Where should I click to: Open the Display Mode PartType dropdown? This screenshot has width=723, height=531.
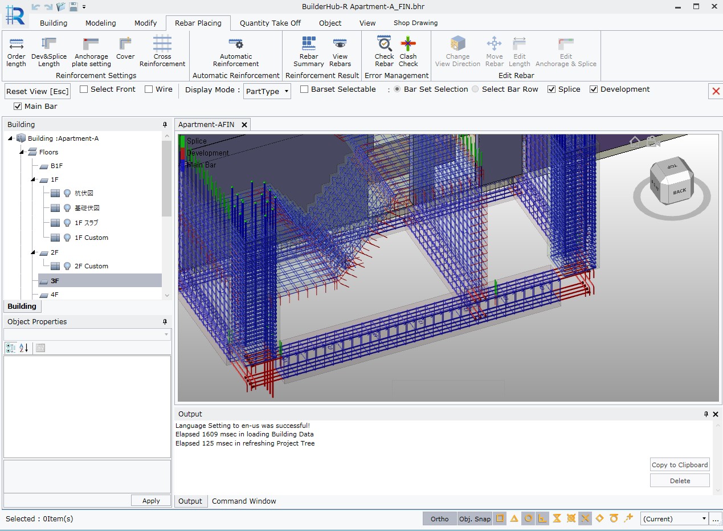coord(267,91)
